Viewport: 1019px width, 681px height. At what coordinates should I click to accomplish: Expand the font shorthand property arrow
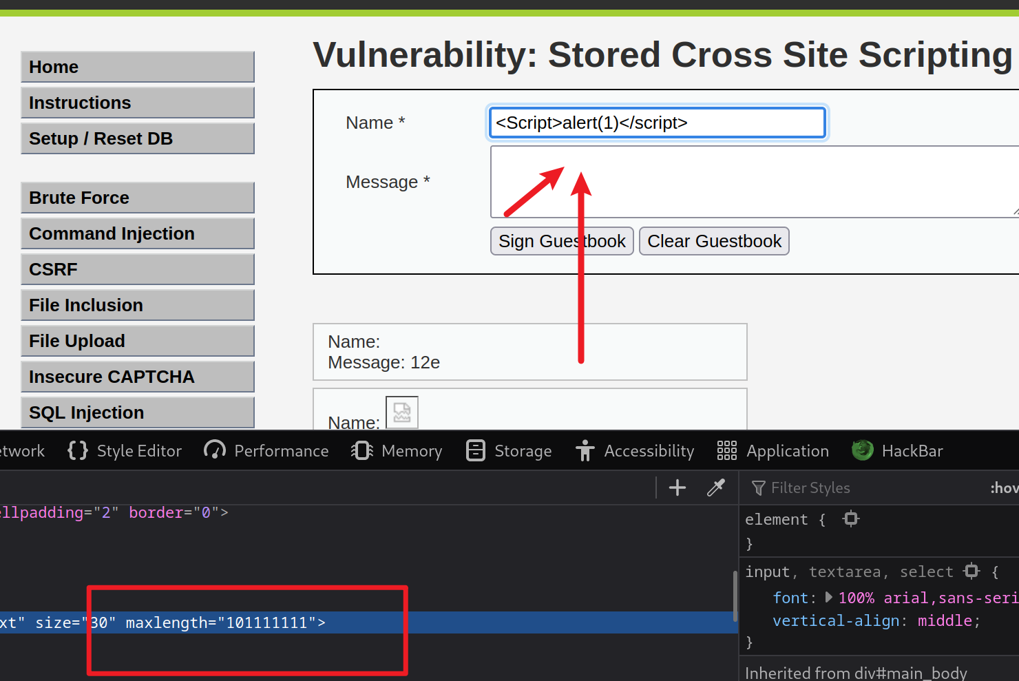click(829, 597)
